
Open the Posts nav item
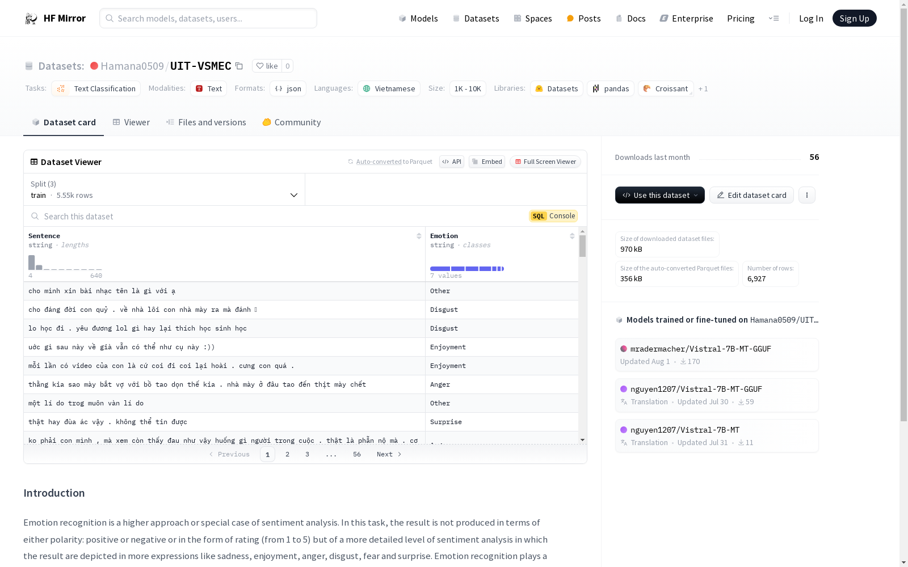pos(583,19)
